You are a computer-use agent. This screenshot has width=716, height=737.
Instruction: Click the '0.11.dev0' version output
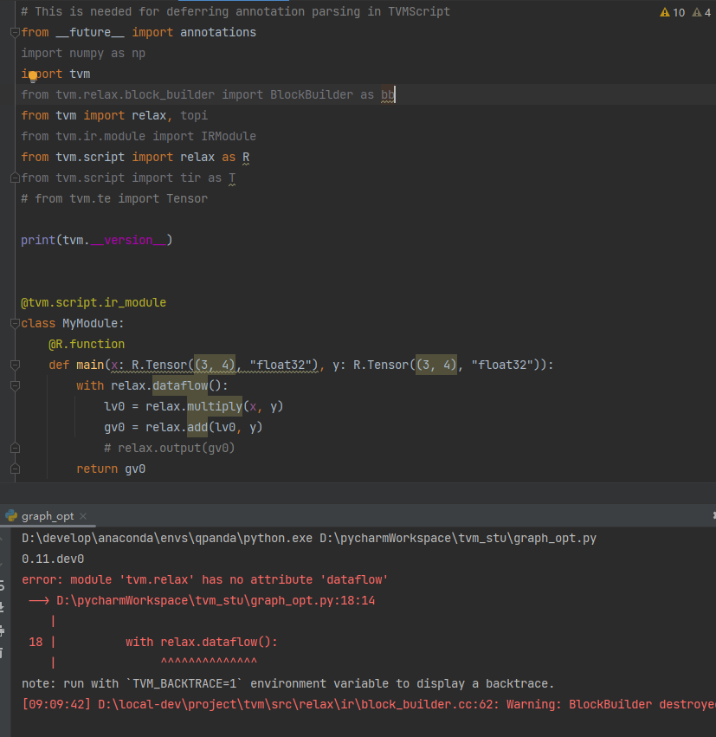click(x=53, y=559)
